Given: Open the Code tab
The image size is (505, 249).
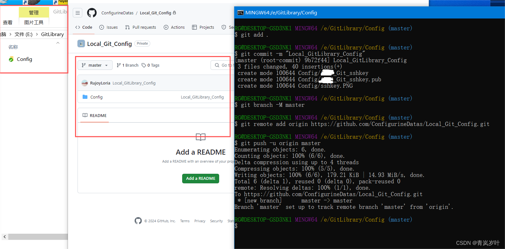Looking at the screenshot, I should (84, 27).
